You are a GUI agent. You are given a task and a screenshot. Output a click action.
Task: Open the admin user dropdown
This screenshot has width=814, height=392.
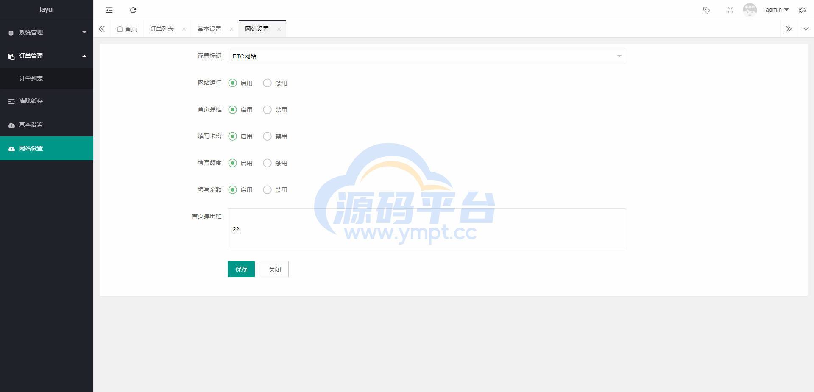coord(777,10)
